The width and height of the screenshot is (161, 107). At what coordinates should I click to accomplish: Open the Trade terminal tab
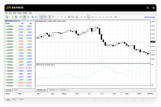pos(8,99)
